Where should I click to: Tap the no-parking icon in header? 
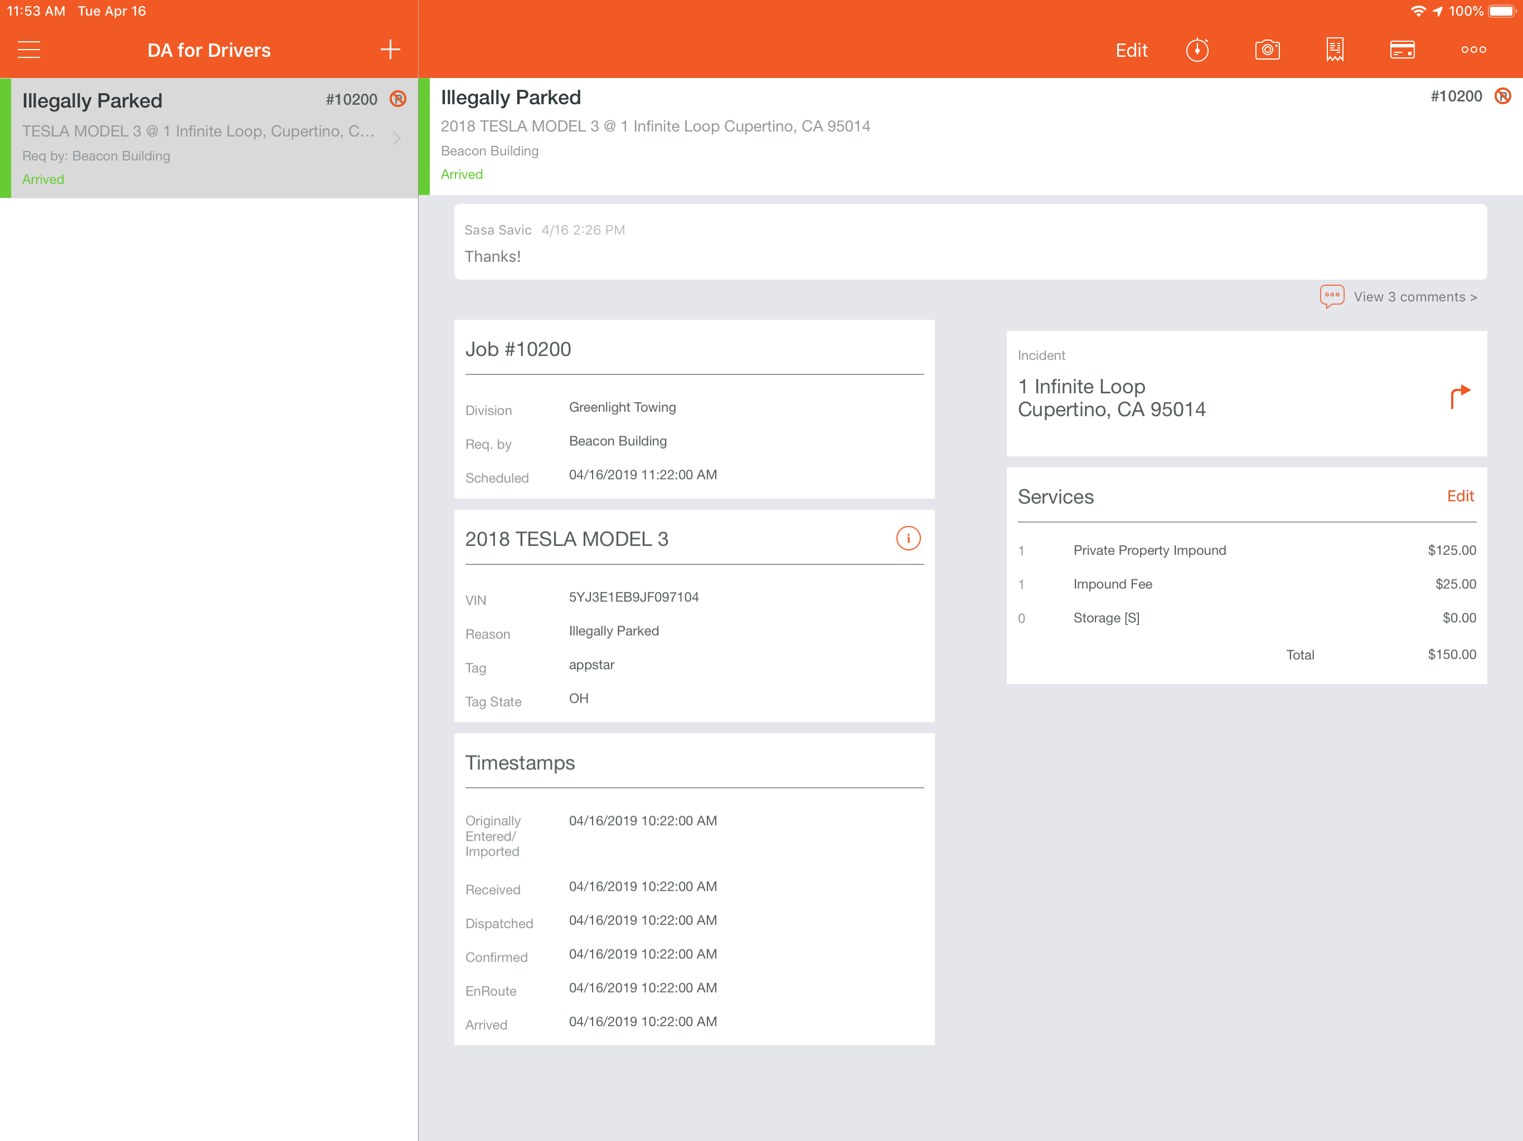click(x=1502, y=96)
